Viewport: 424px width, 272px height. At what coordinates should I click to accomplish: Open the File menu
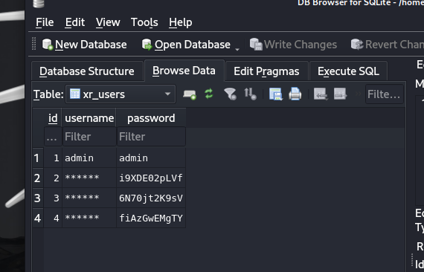pos(45,22)
